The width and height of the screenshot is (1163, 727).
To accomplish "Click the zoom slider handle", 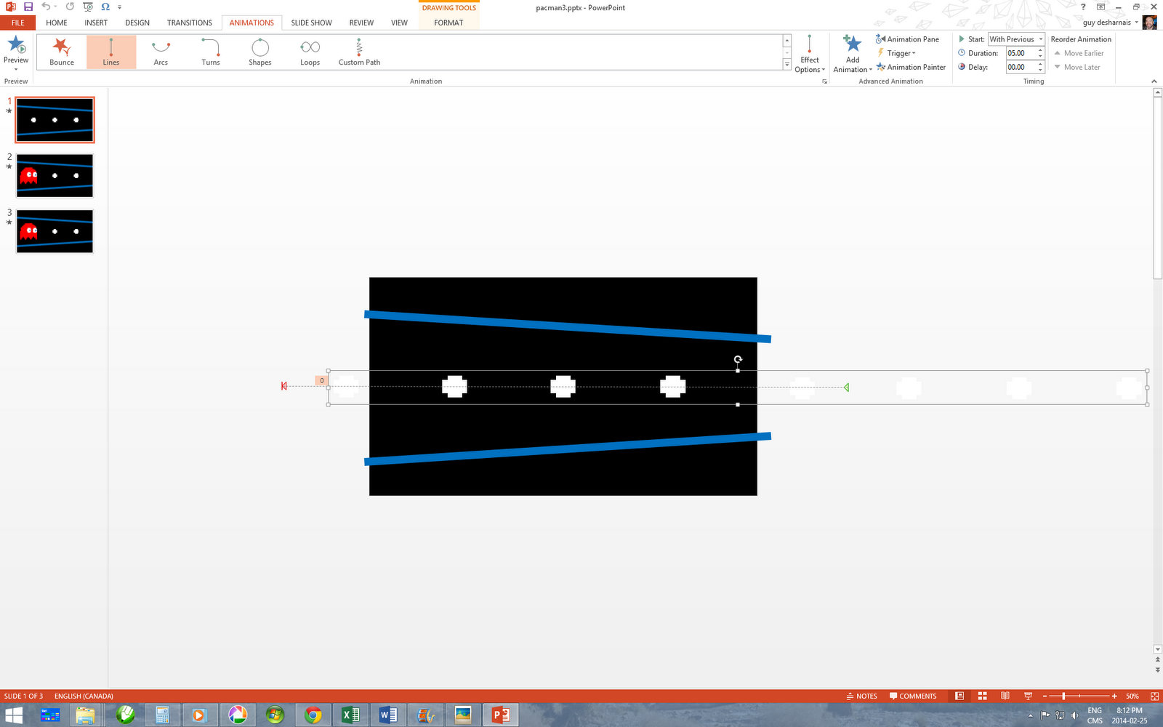I will 1063,696.
